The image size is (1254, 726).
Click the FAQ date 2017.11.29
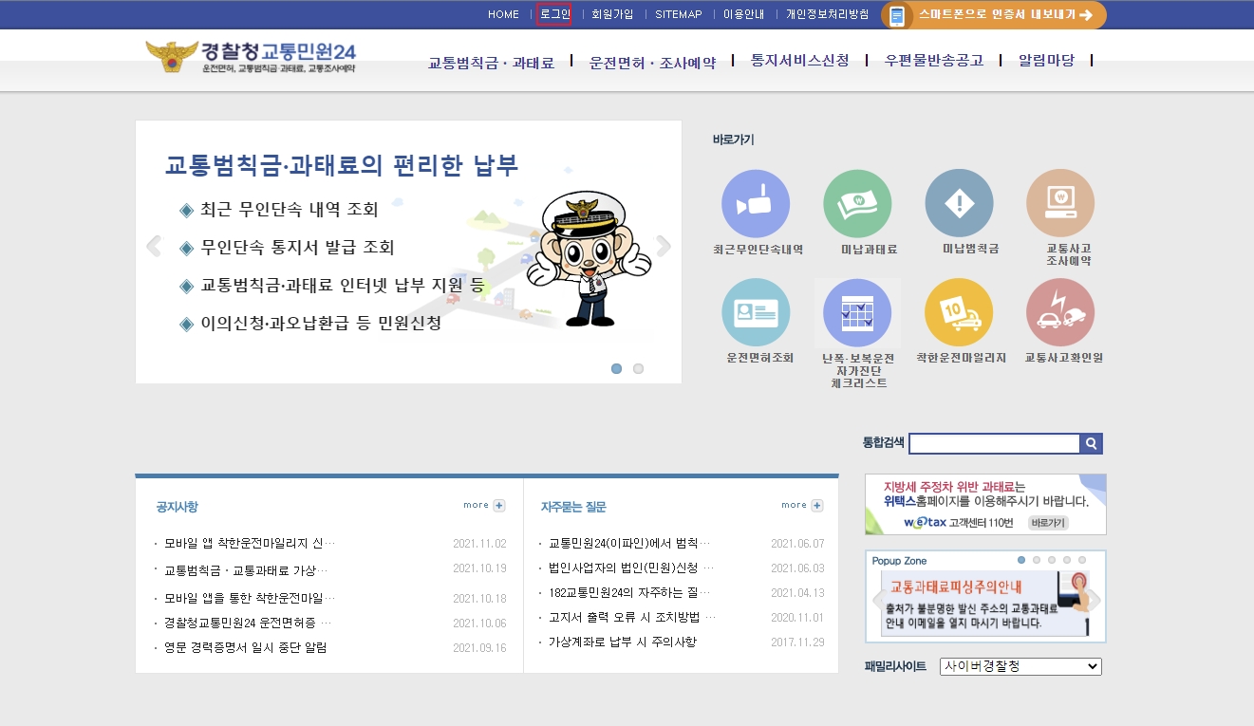pos(797,642)
